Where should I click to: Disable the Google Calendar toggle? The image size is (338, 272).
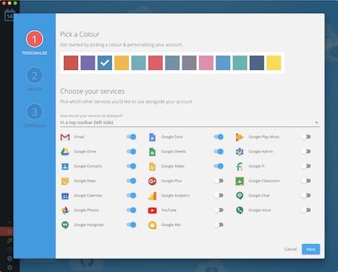pyautogui.click(x=131, y=195)
